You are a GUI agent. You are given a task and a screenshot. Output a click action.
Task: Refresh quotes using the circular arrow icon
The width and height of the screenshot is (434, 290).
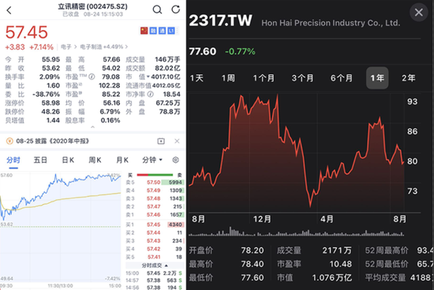175,9
